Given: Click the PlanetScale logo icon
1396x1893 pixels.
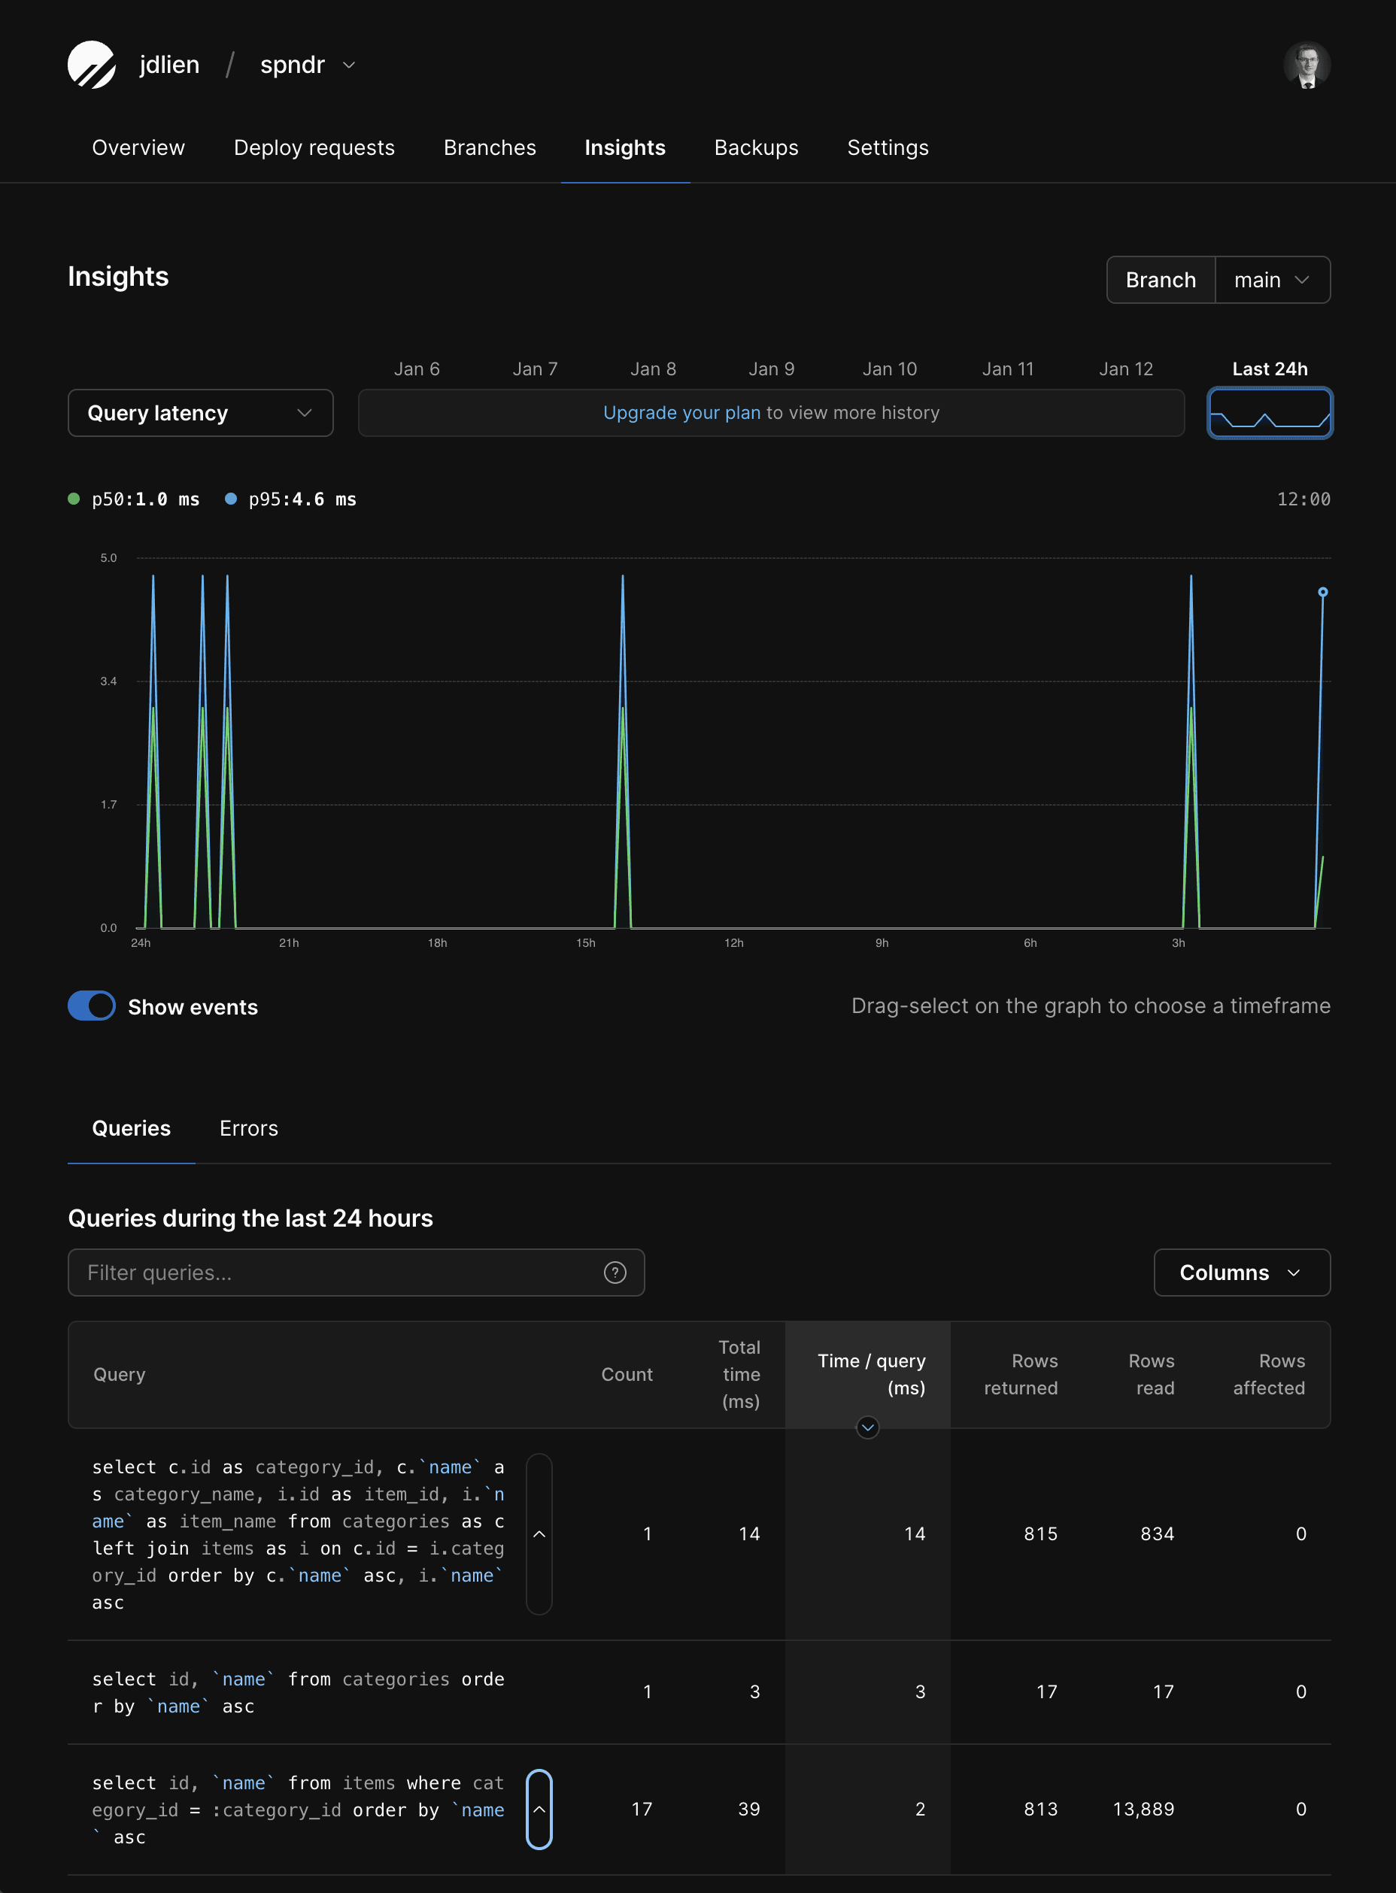Looking at the screenshot, I should click(x=91, y=65).
